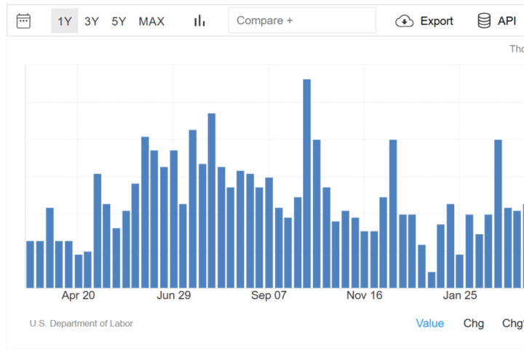Click the leftmost bar in the chart
524x349 pixels.
click(31, 264)
